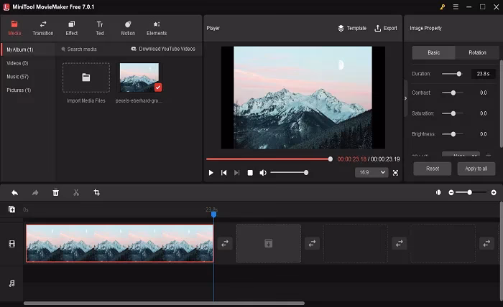The image size is (503, 307).
Task: Open the Transition tab in top toolbar
Action: (42, 28)
